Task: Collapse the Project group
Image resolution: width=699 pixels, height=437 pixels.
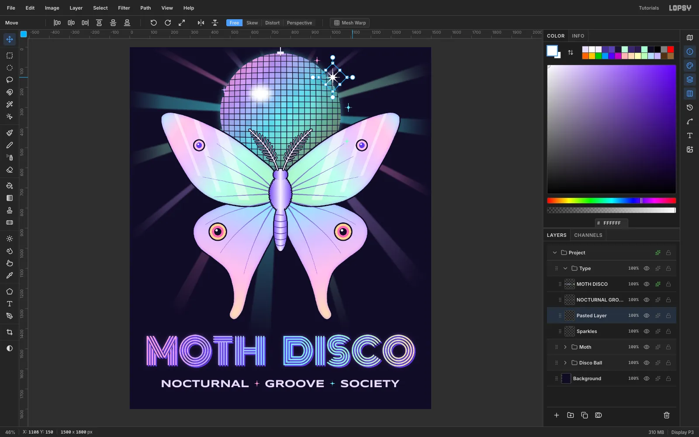Action: tap(555, 253)
